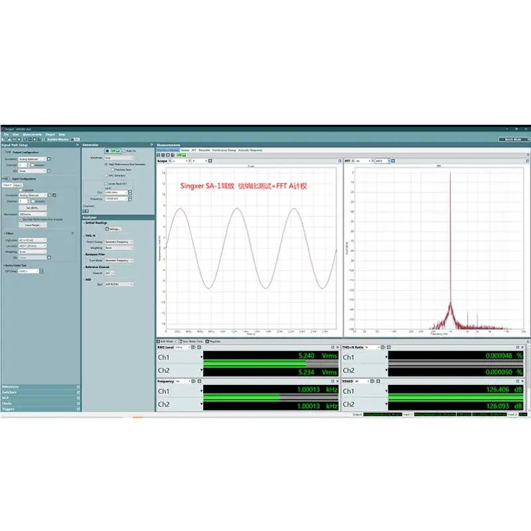Click the generator Frequency input field

115,198
